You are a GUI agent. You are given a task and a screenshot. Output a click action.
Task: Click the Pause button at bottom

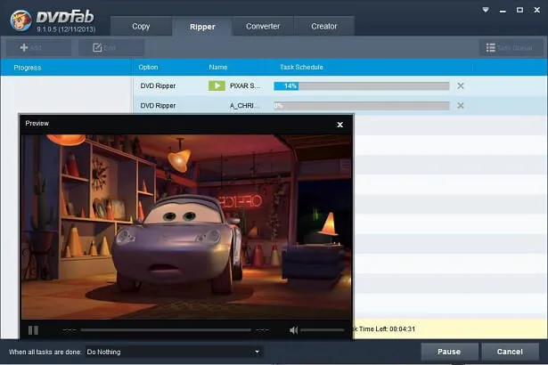(449, 352)
